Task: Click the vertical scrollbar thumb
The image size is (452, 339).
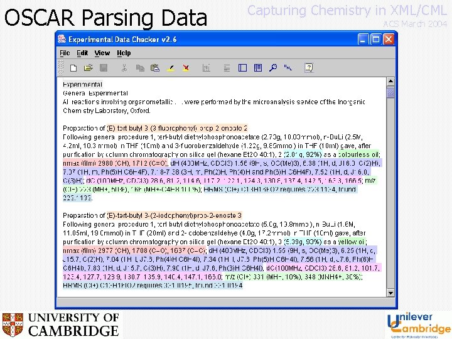Action: (x=390, y=93)
